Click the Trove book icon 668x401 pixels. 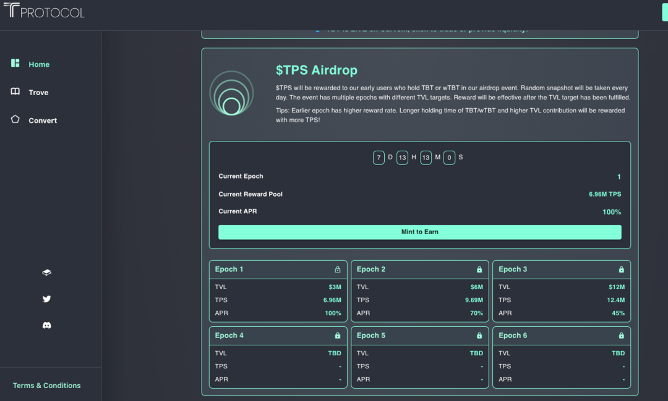(15, 91)
